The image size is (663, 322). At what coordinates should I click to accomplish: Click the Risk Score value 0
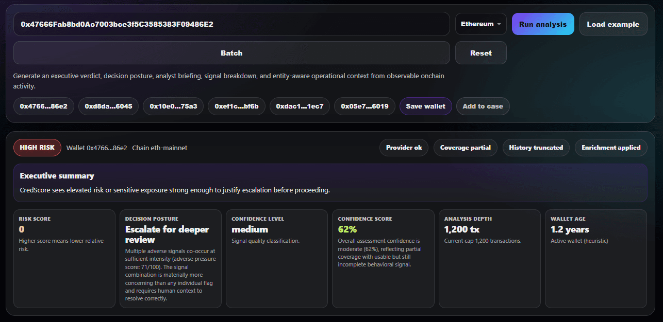point(22,229)
